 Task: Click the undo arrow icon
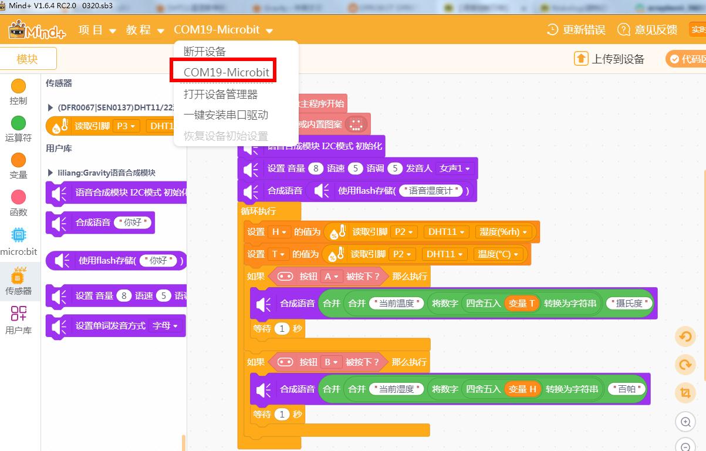685,336
